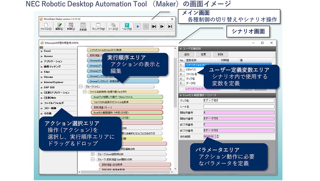Open the 編集(E) edit menu icon
Viewport: 320px width, 181px height.
(x=59, y=27)
